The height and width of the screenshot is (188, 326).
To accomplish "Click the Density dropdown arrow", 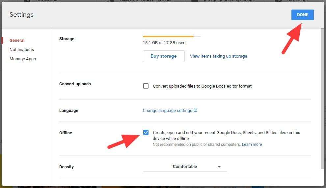I will coord(219,167).
